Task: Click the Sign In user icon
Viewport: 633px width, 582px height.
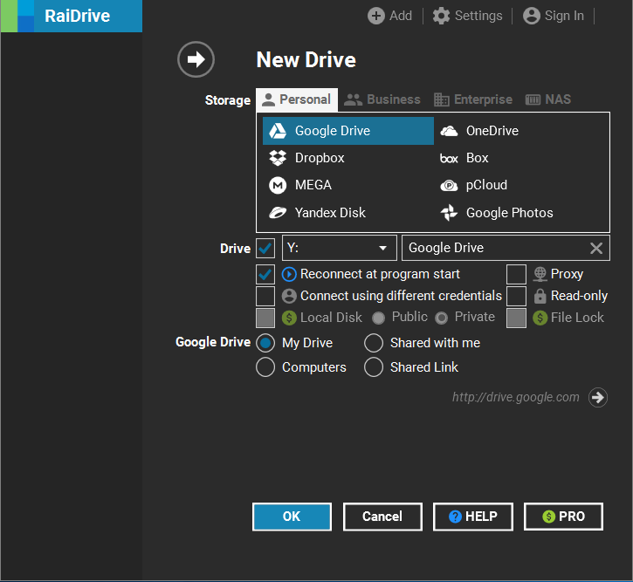Action: coord(531,16)
